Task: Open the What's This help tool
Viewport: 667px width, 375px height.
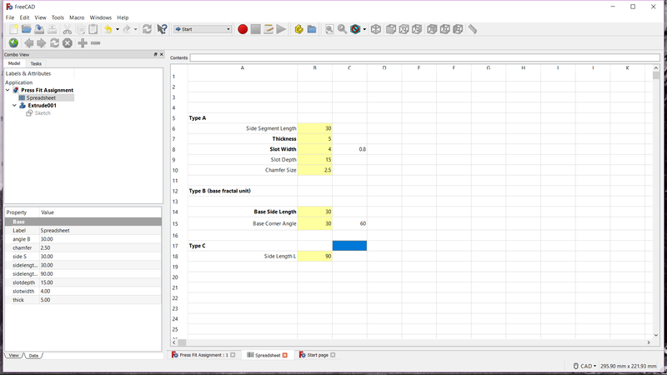Action: [162, 29]
